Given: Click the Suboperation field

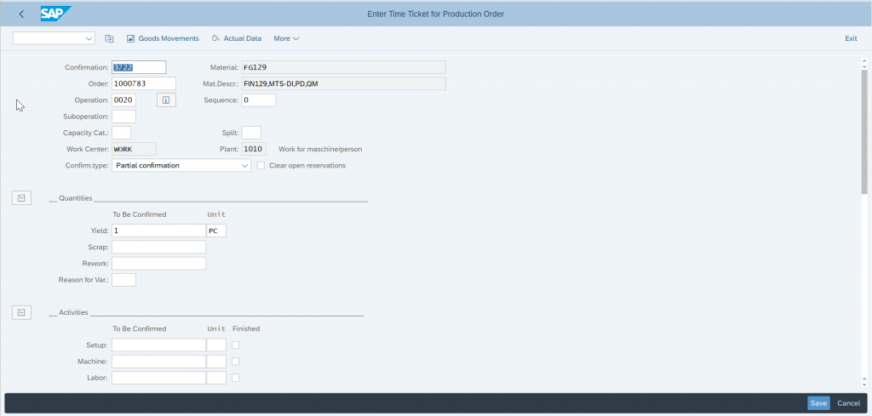Looking at the screenshot, I should tap(124, 117).
